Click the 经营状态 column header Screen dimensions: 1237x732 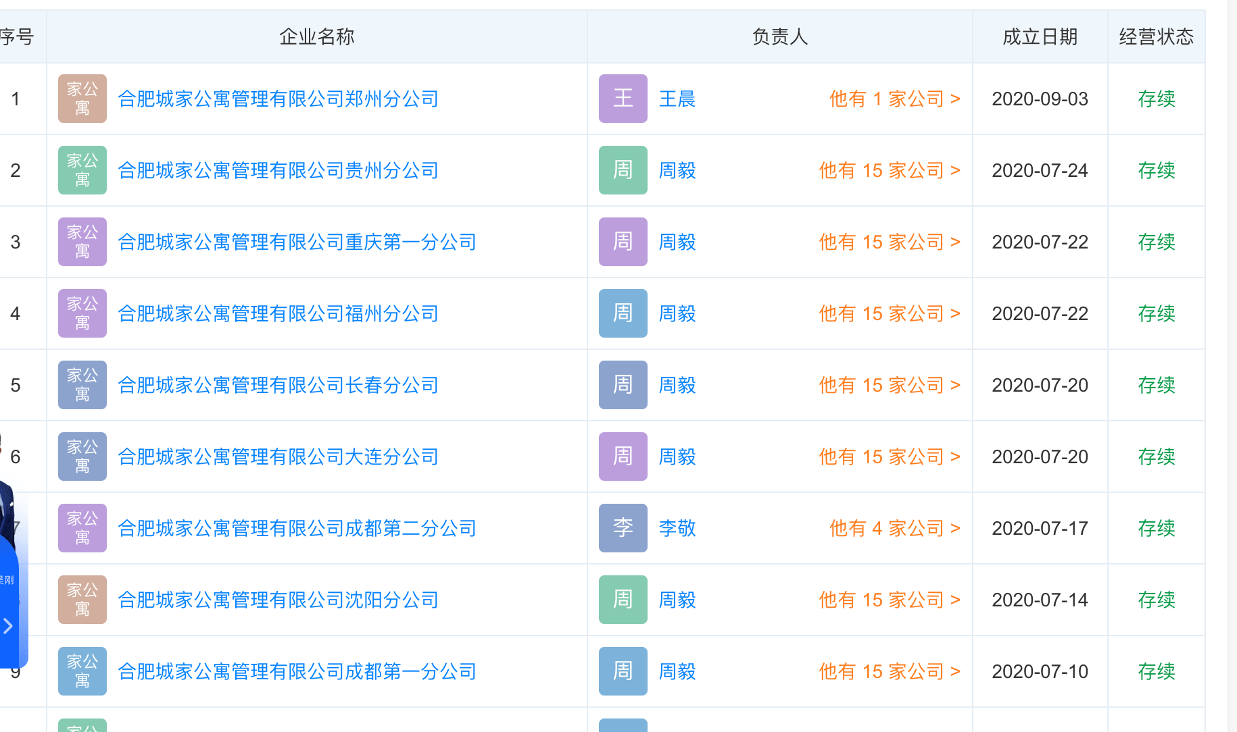coord(1157,36)
